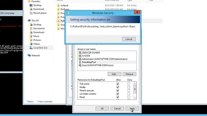Click the inetpub folder icon

pyautogui.click(x=58, y=5)
